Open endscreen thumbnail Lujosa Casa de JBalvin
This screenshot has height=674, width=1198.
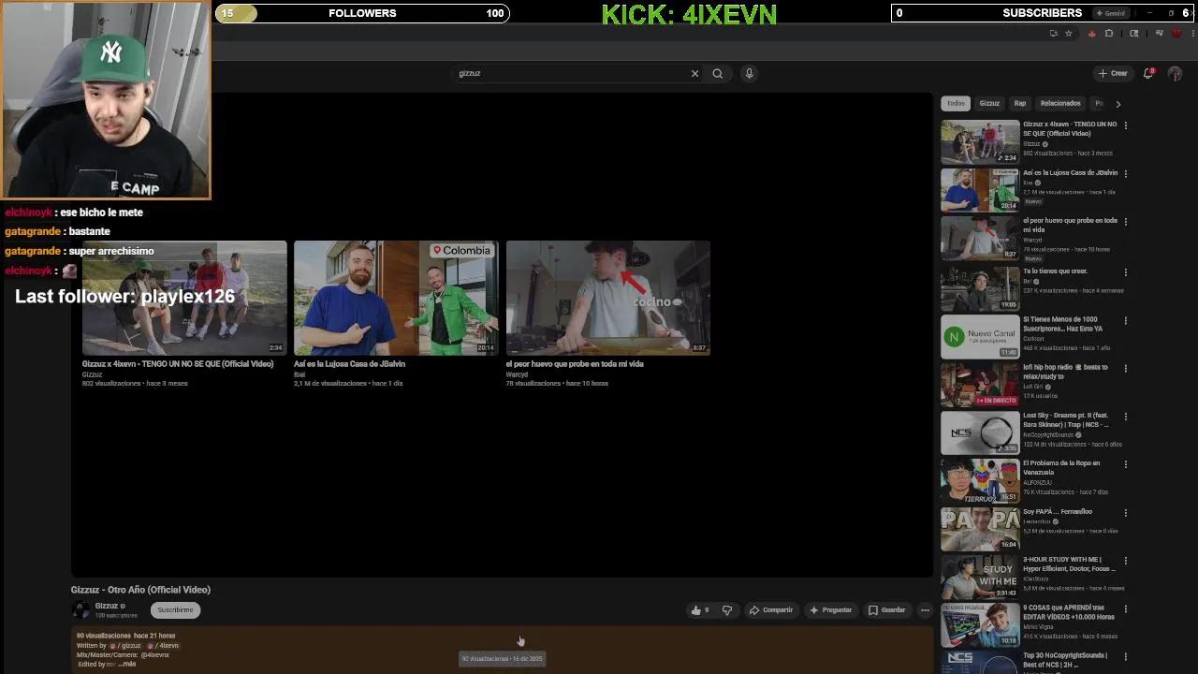pos(396,298)
